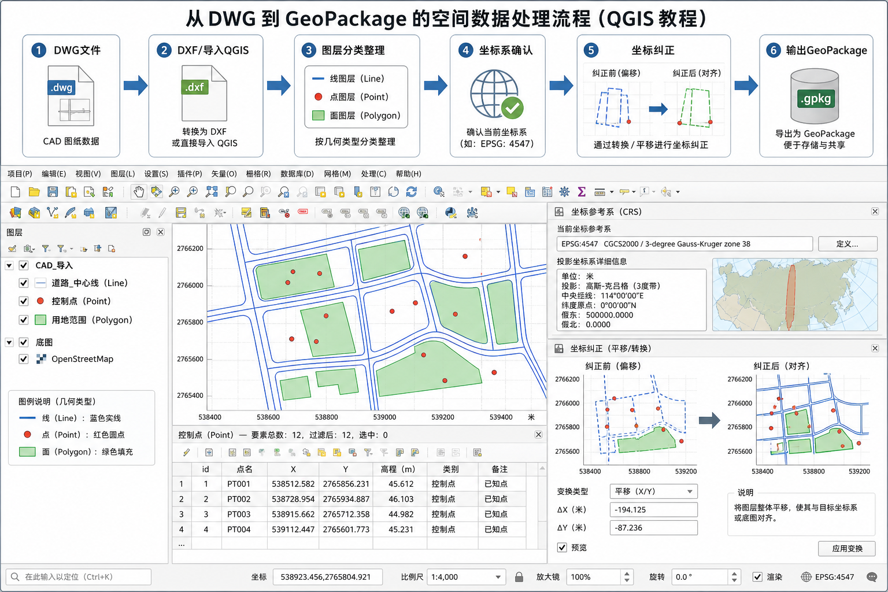Viewport: 888px width, 592px height.
Task: Close the 控制点 attribute table panel
Action: point(538,435)
